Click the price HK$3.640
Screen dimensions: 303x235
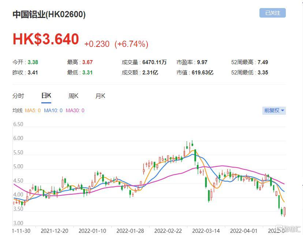46,39
